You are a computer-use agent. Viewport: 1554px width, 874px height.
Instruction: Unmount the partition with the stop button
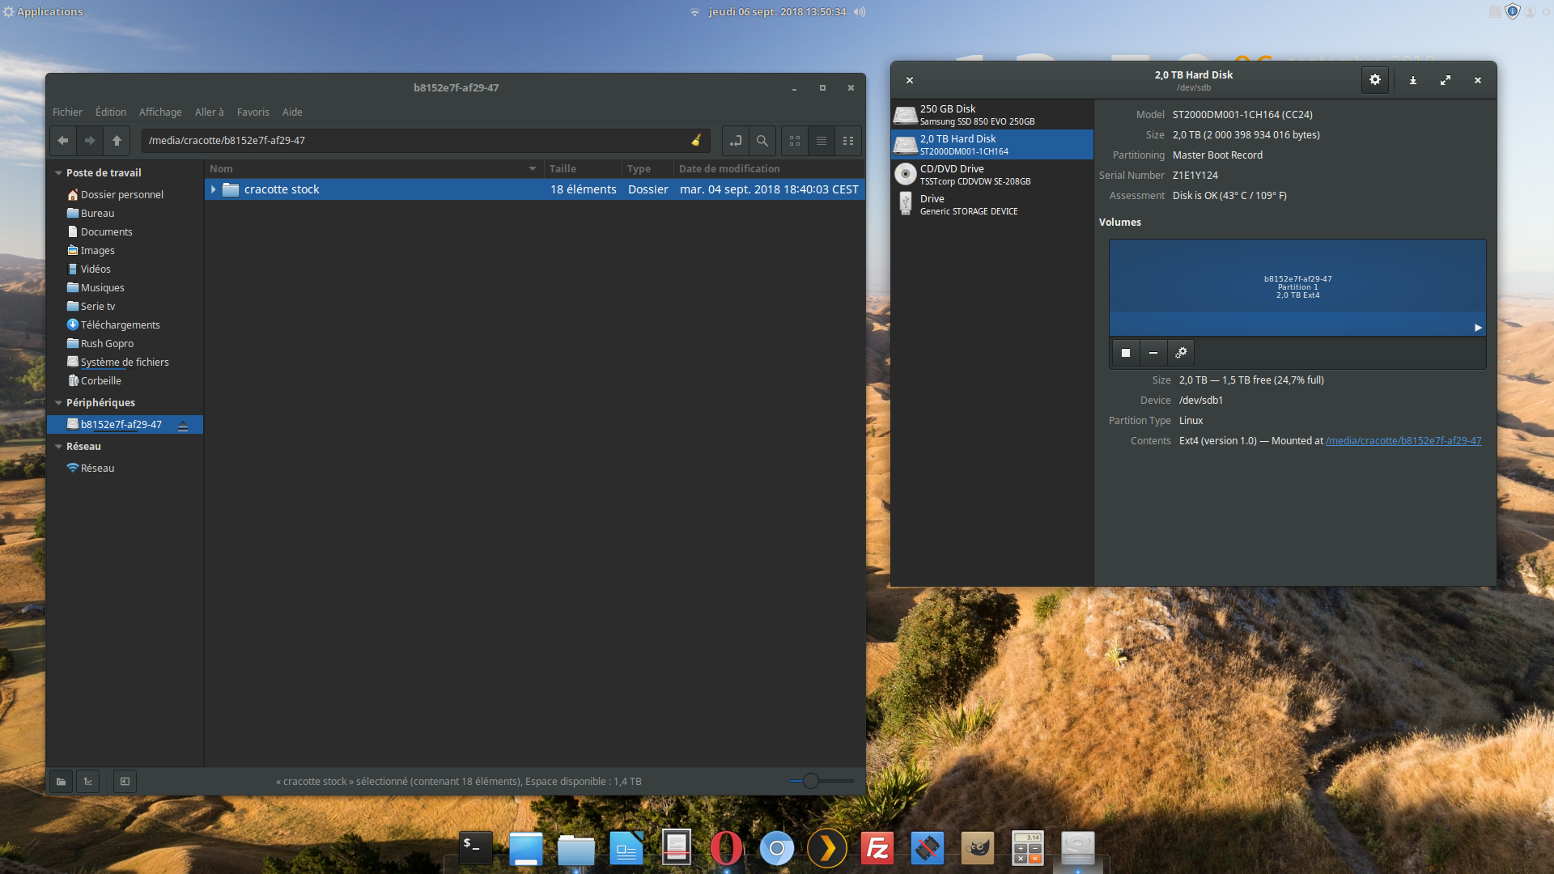[x=1125, y=353]
